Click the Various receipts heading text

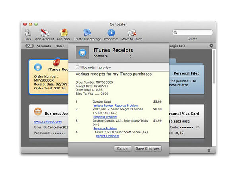click(114, 74)
